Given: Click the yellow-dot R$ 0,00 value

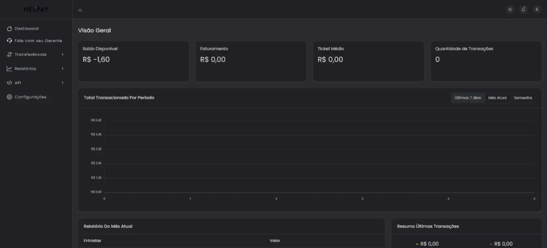Looking at the screenshot, I should [429, 244].
